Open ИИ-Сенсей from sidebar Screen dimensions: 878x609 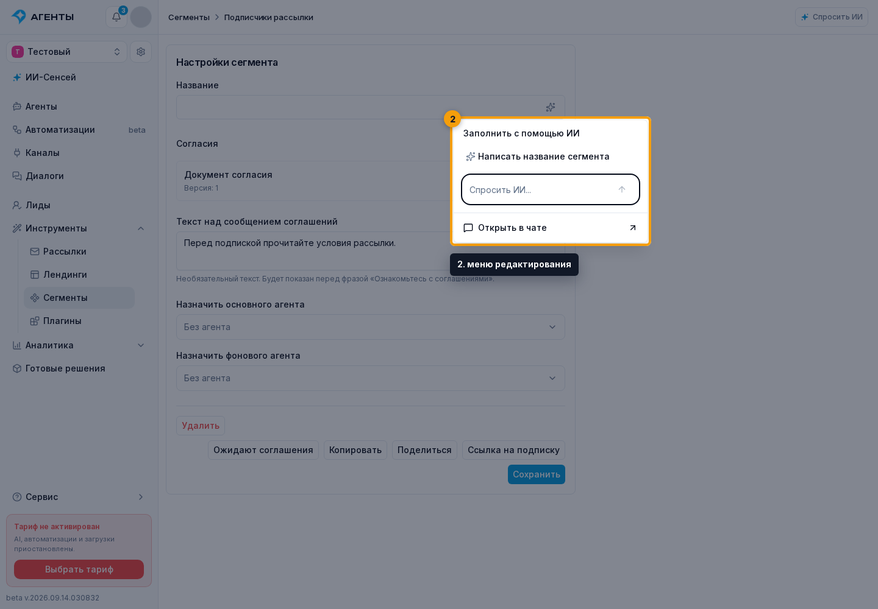79,77
